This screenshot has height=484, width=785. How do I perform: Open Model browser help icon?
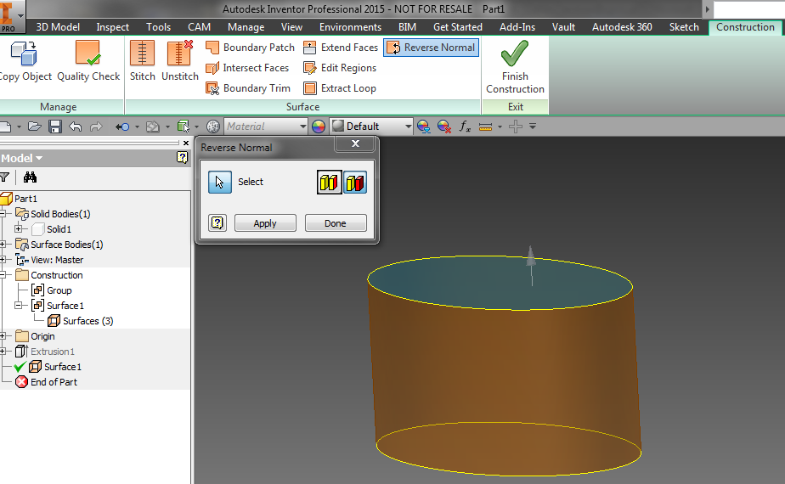(x=182, y=158)
